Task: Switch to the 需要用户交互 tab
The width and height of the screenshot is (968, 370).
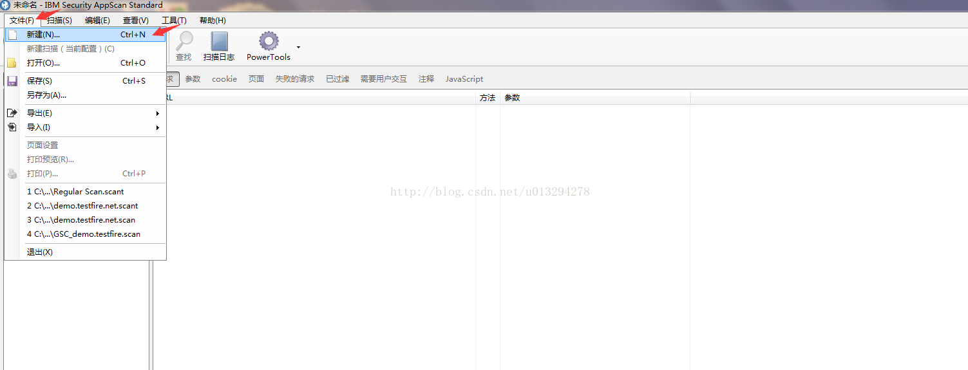Action: point(384,79)
